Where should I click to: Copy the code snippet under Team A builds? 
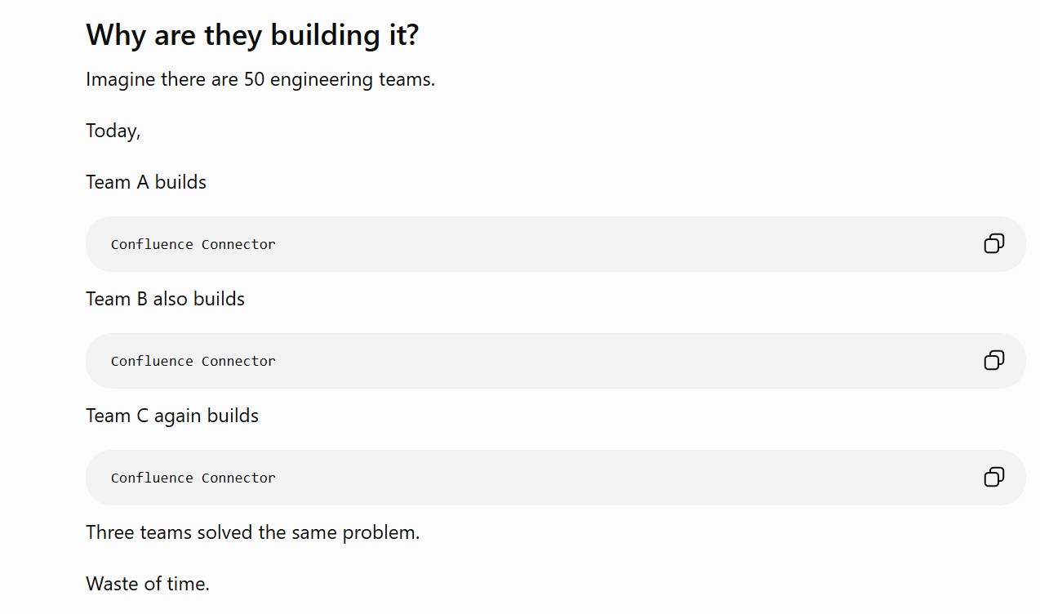click(x=993, y=243)
